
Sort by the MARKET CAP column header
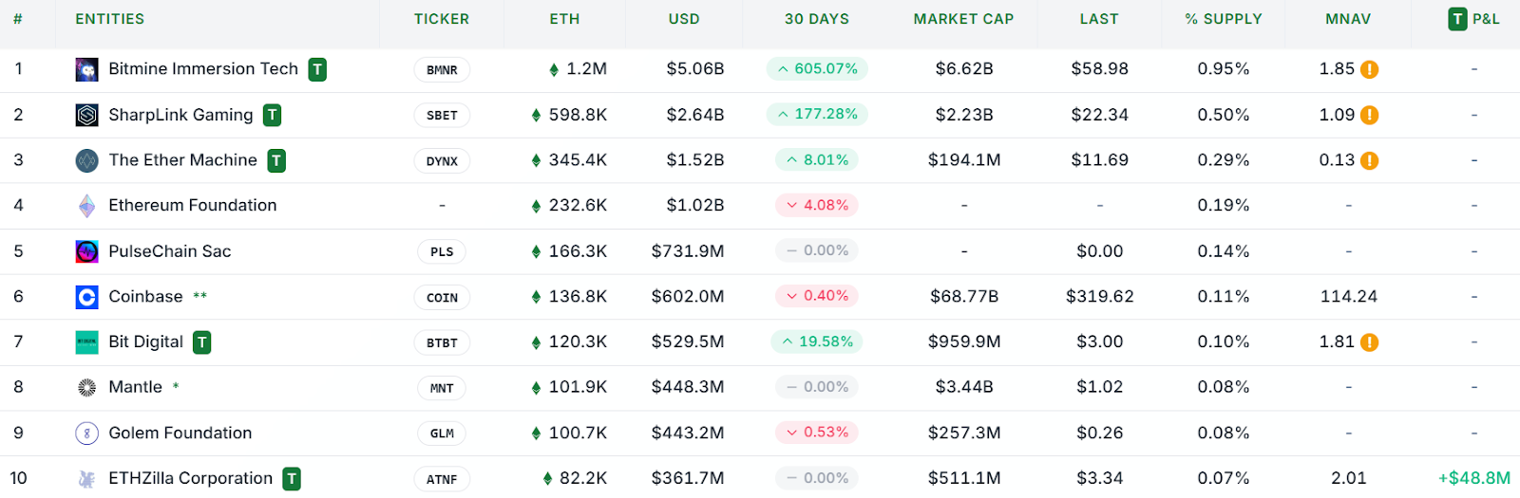coord(963,19)
